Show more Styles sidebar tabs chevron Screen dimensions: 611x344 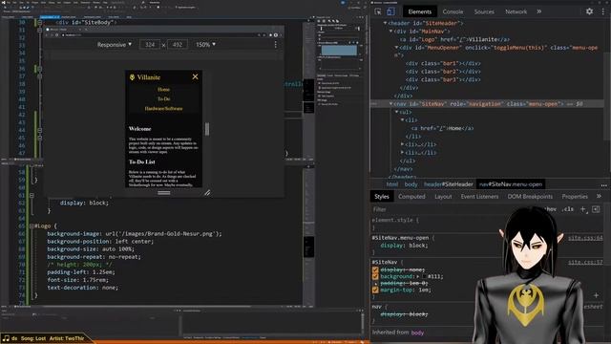tap(599, 196)
